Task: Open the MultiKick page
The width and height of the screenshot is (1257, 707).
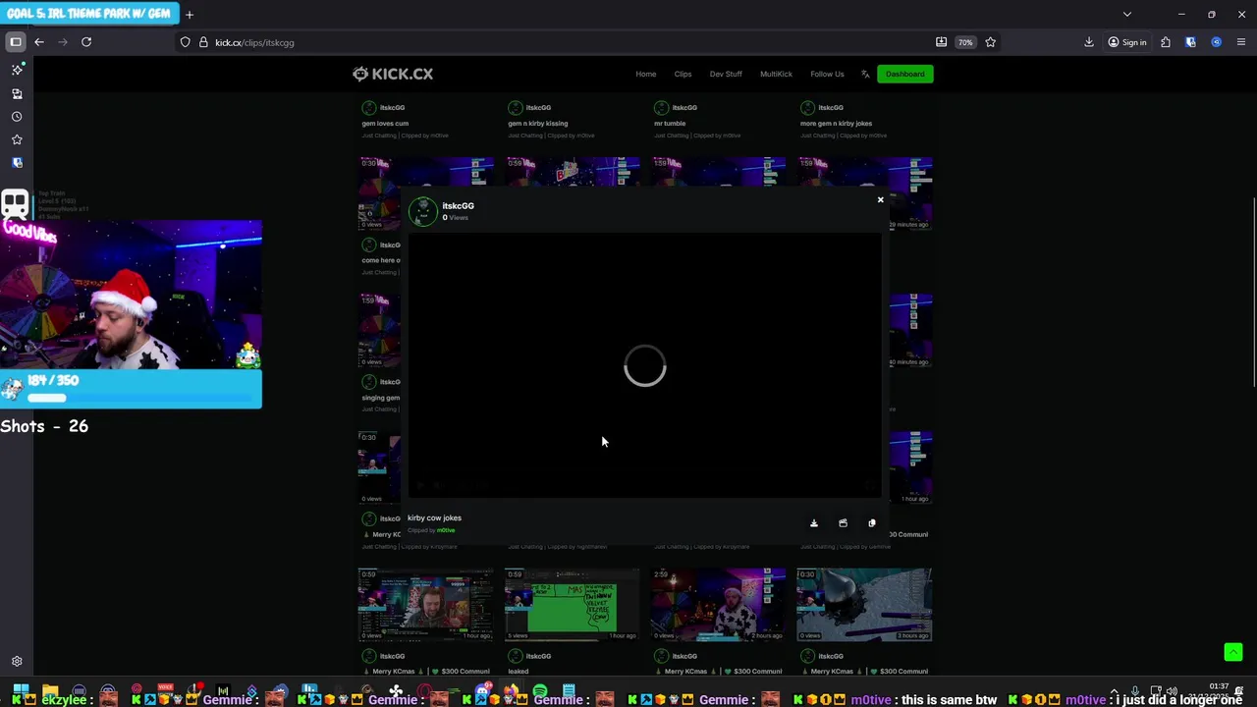Action: pos(776,74)
